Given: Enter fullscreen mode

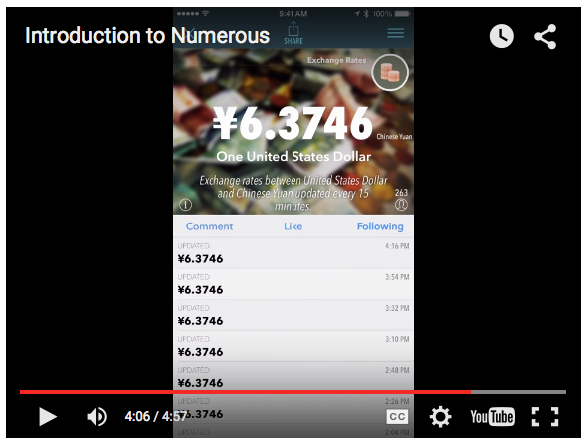Looking at the screenshot, I should point(545,417).
